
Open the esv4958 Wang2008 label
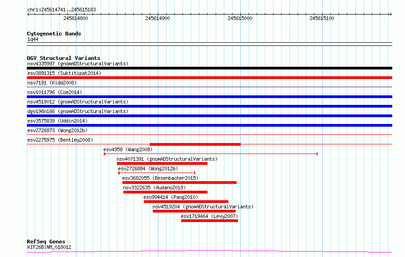[x=128, y=149]
